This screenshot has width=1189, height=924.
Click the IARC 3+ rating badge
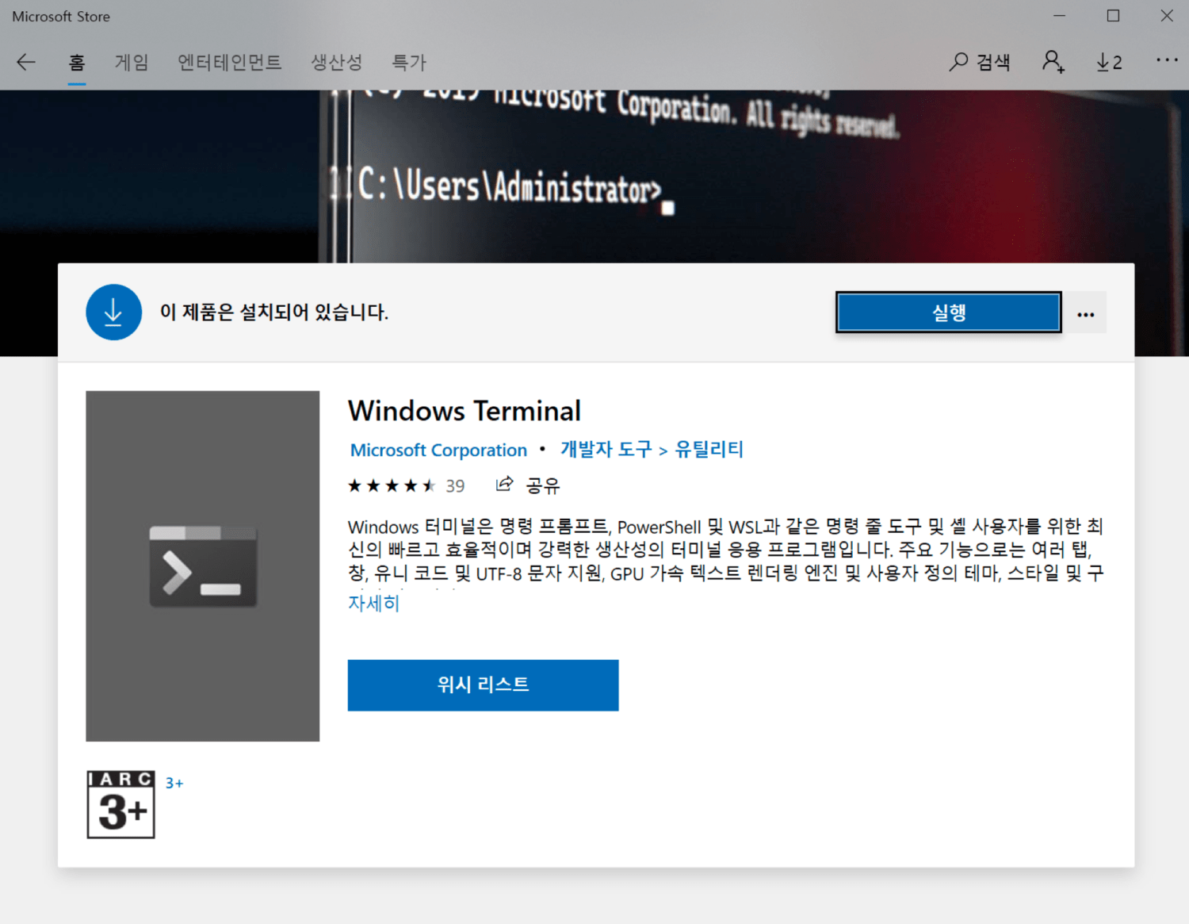(121, 805)
